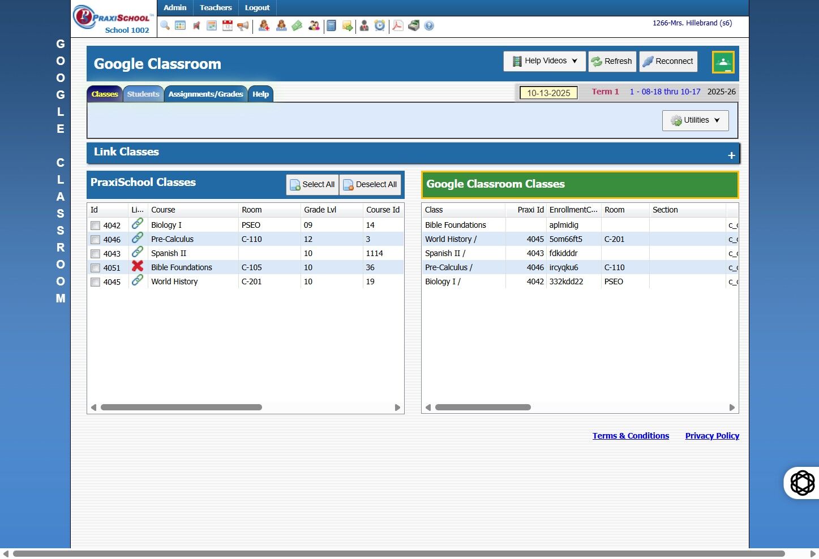Expand the Link Classes section with plus
The width and height of the screenshot is (819, 559).
(731, 155)
